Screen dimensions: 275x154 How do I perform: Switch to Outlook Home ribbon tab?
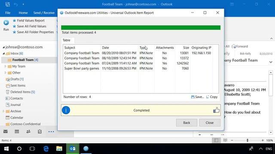click(23, 13)
